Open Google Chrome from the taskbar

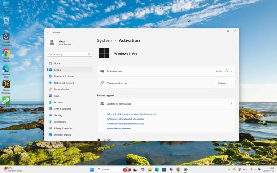click(178, 169)
